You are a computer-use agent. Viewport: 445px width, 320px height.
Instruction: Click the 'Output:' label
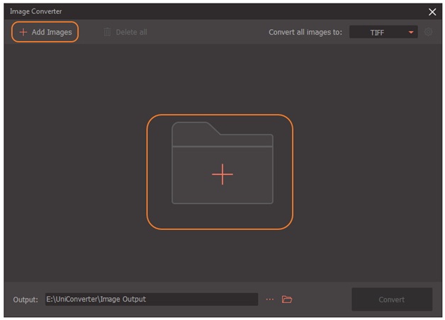click(26, 299)
